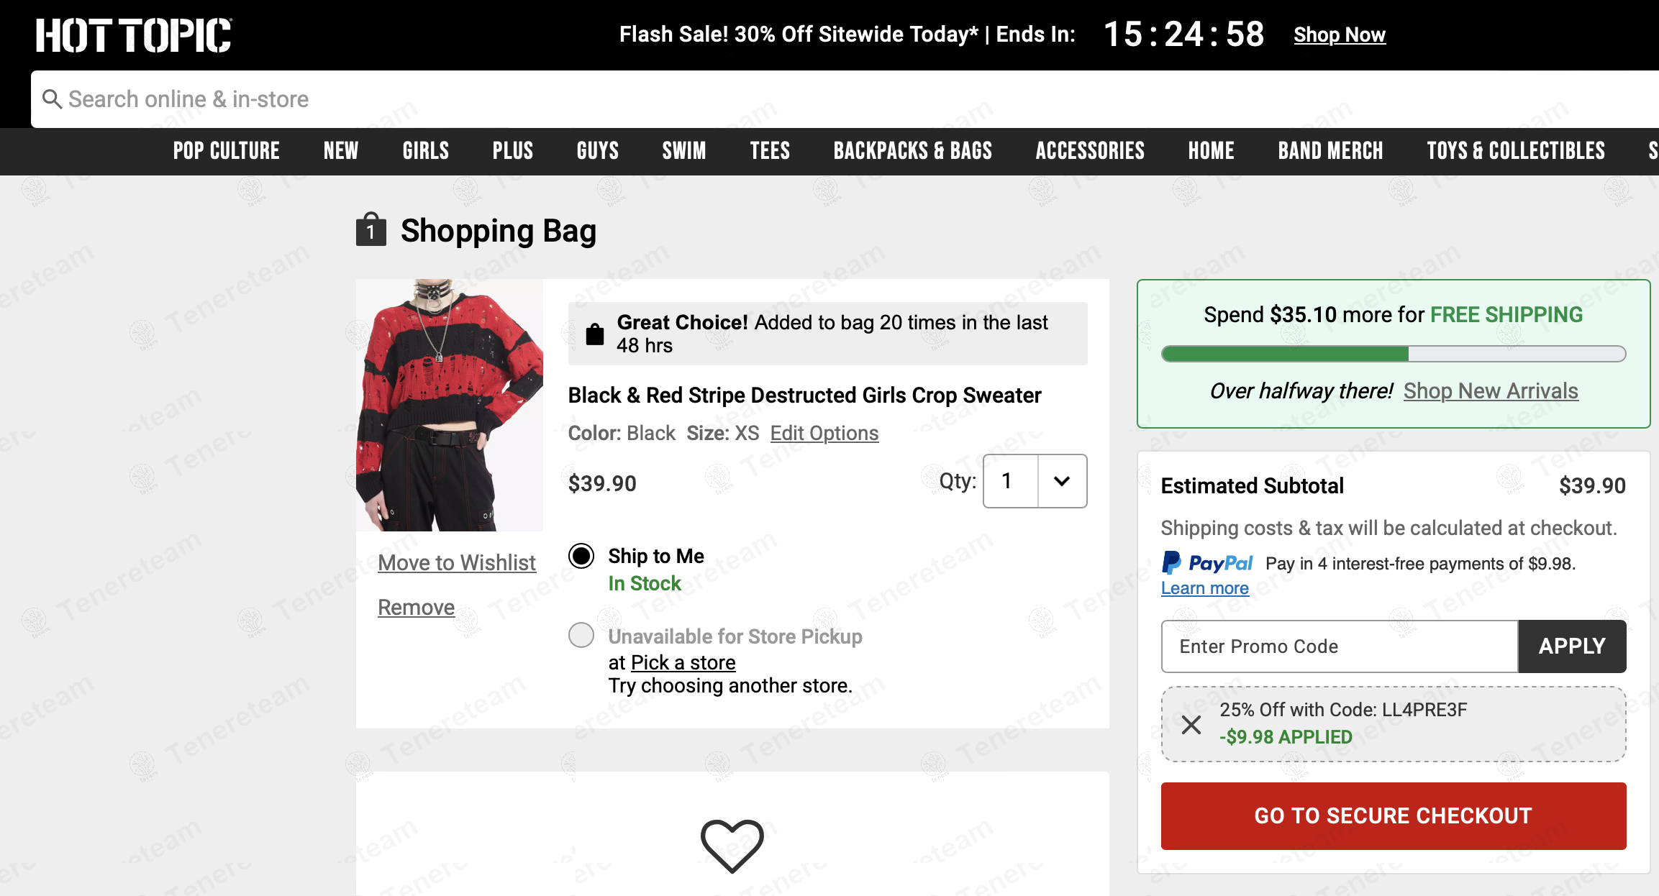Screen dimensions: 1659x896
Task: Click the small bag icon beside Great Choice
Action: pyautogui.click(x=595, y=334)
